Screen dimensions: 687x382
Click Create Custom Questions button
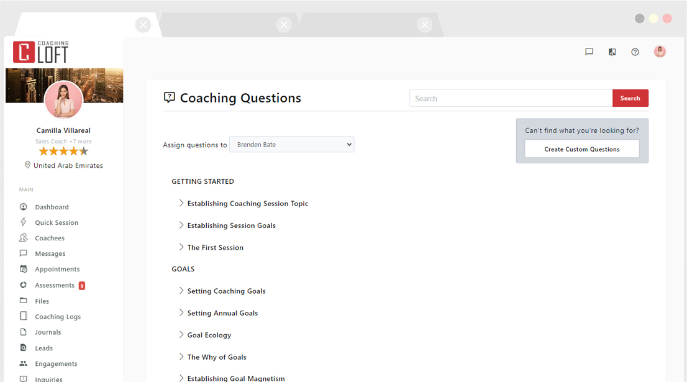[x=581, y=149]
